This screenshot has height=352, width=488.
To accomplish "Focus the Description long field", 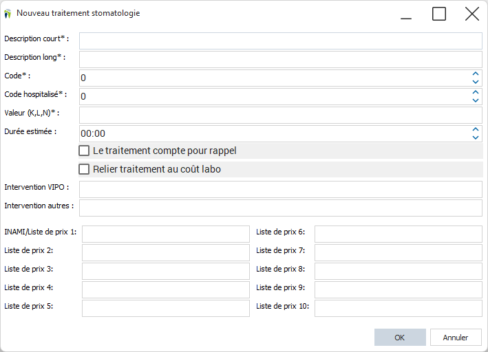I will tap(281, 60).
